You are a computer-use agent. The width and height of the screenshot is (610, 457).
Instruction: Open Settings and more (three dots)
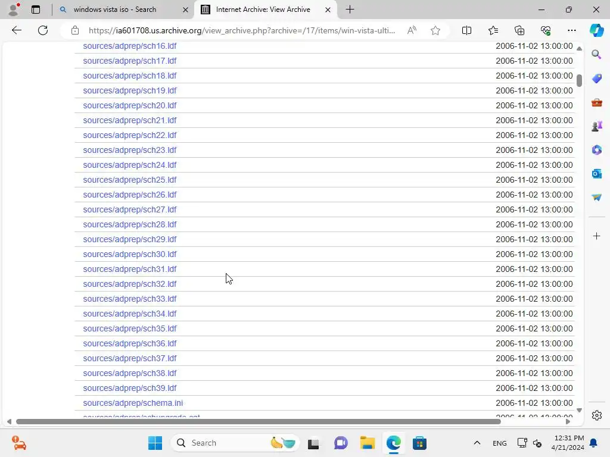[571, 30]
